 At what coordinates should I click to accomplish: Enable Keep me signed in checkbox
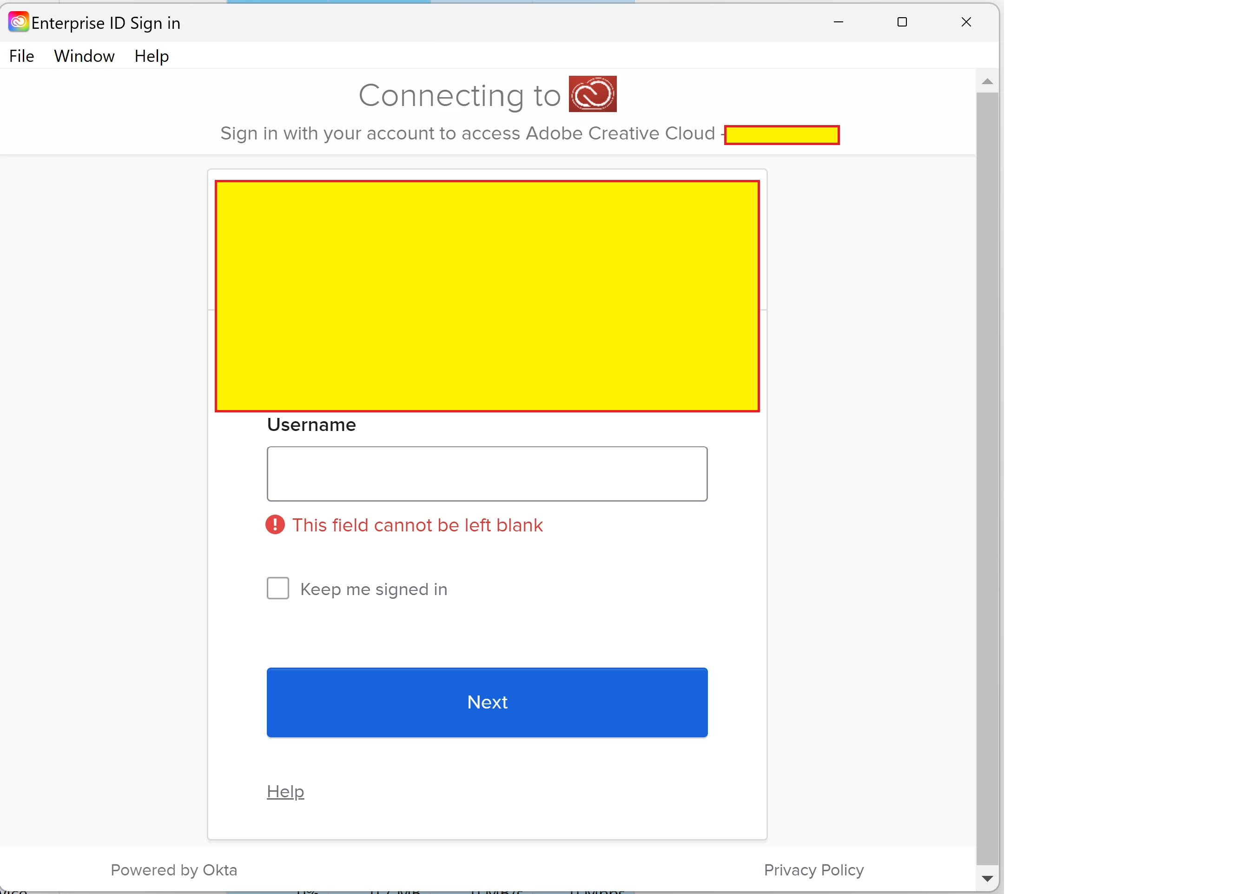tap(277, 588)
